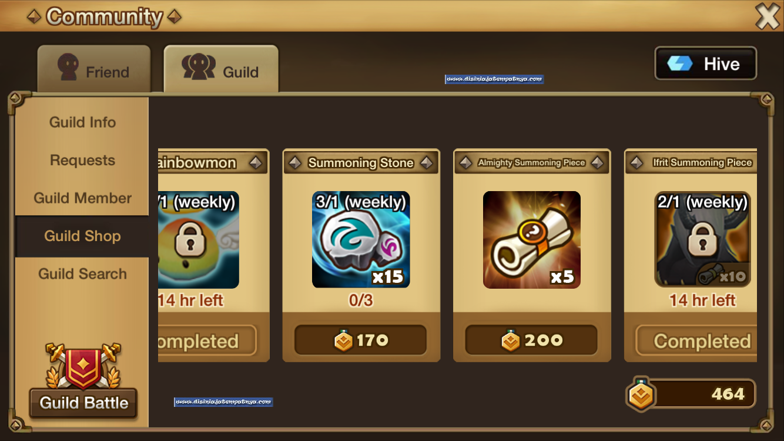
Task: Select the Guild tab
Action: (221, 69)
